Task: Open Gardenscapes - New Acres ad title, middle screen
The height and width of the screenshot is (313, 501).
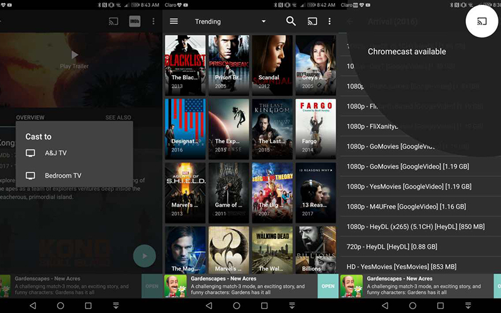Action: (224, 279)
